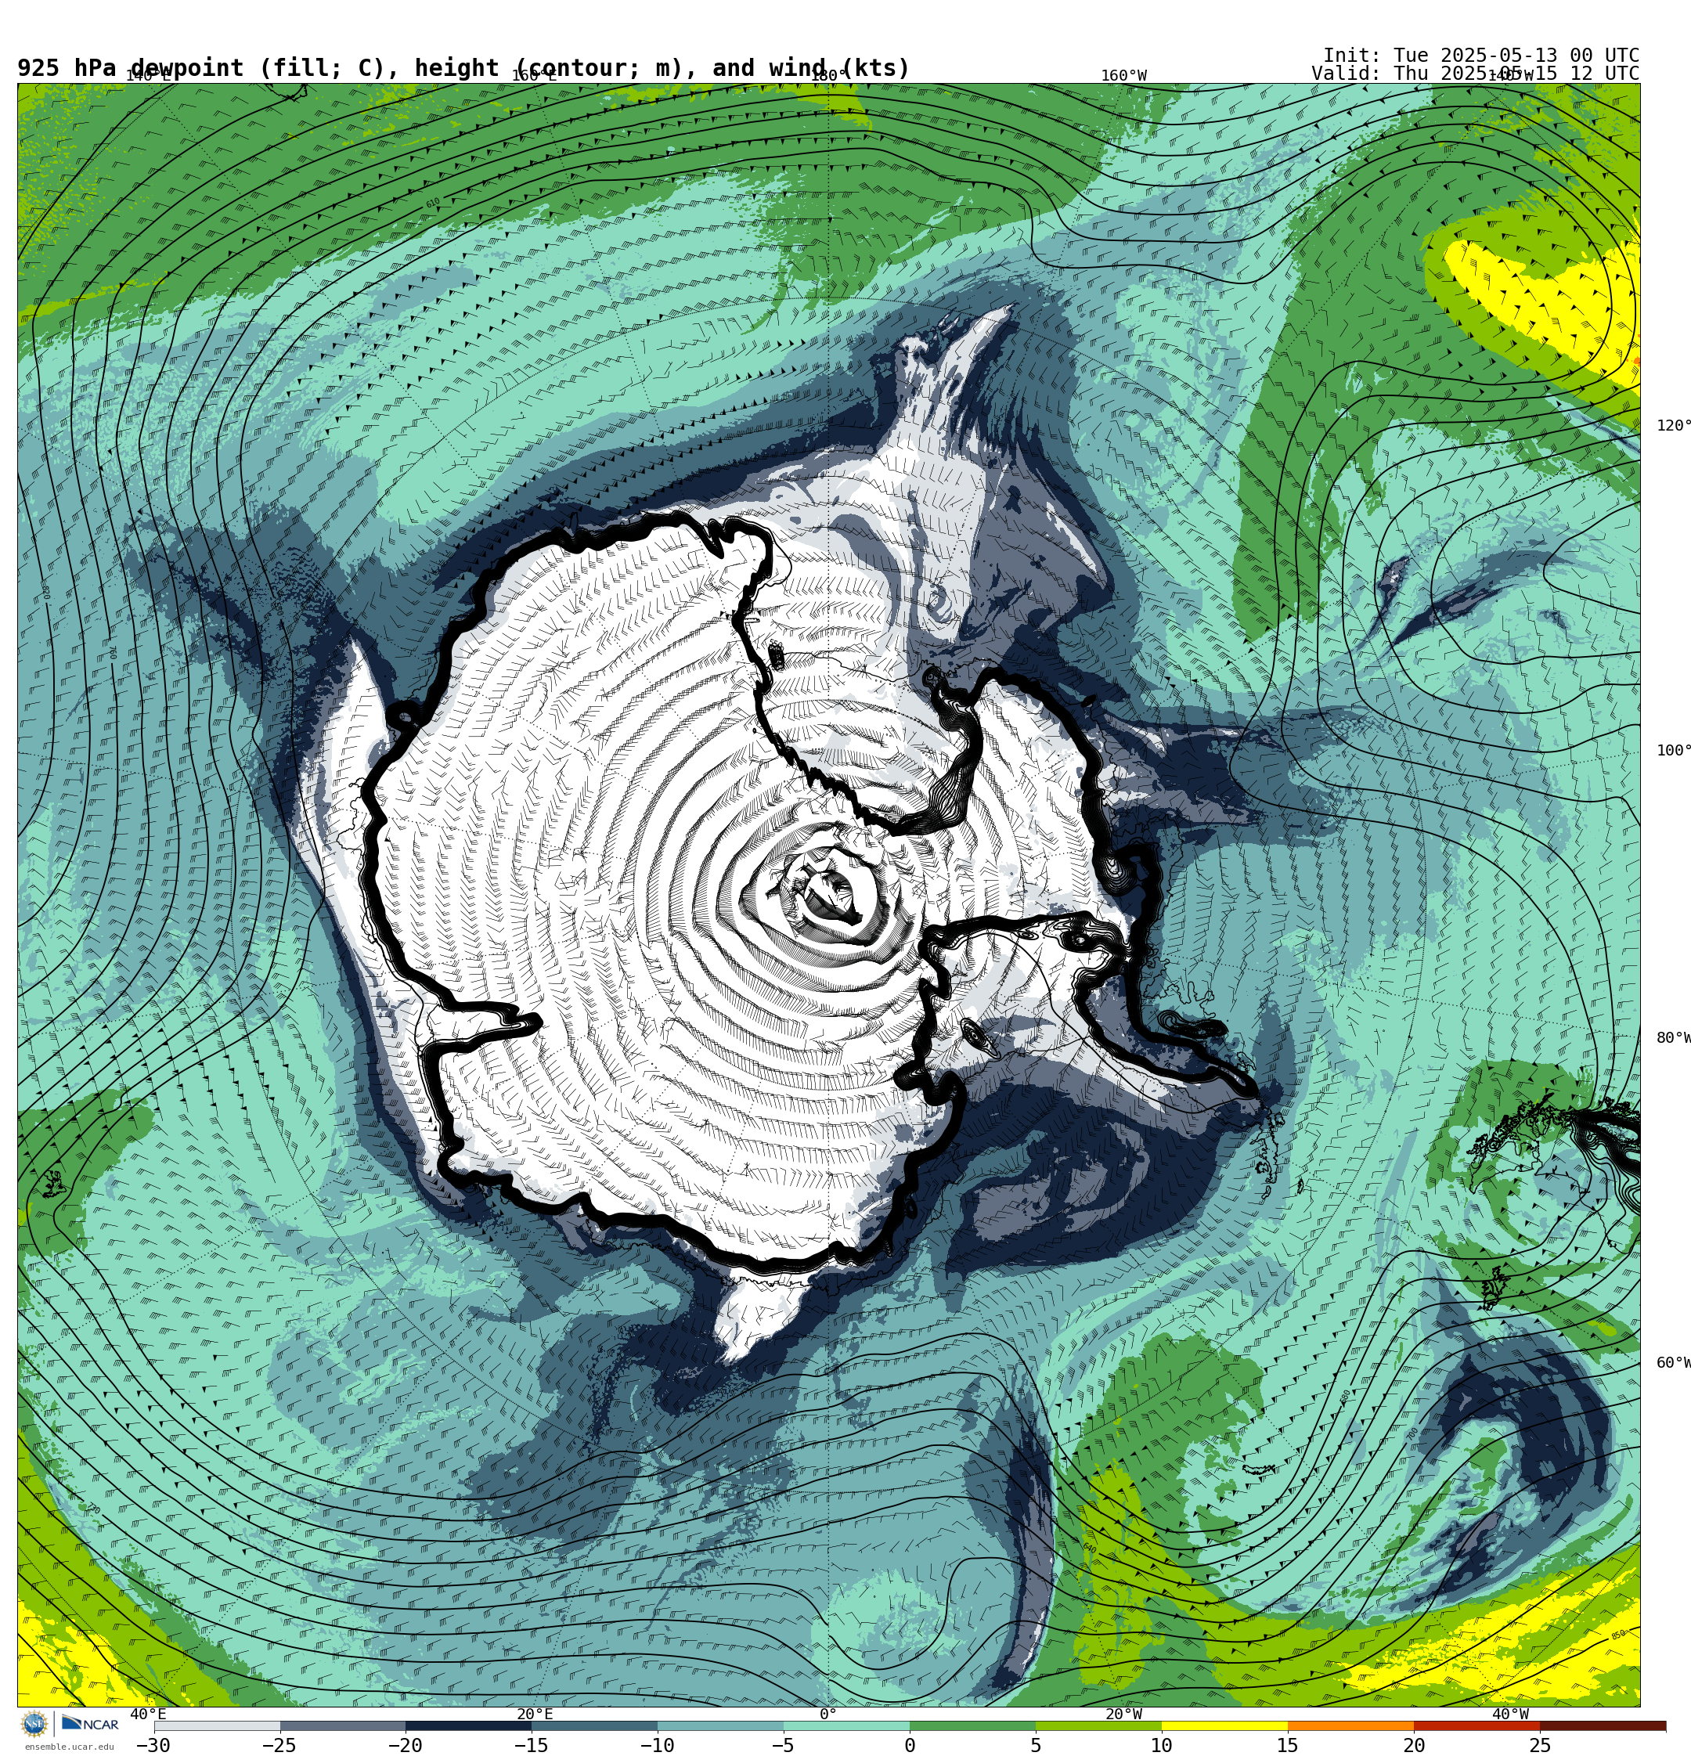
Task: Click the '10' colorbar tick label
Action: pos(1161,1745)
